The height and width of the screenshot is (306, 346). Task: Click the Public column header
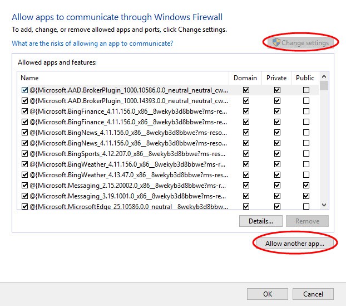(305, 78)
